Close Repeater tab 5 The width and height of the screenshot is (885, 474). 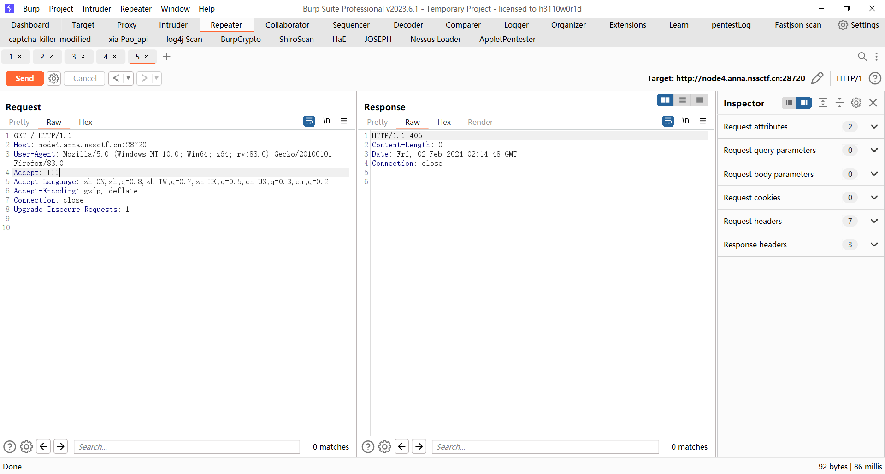tap(147, 57)
